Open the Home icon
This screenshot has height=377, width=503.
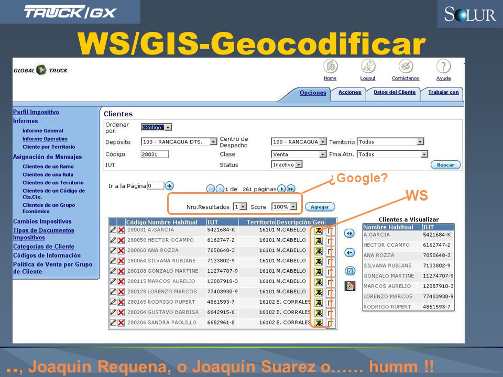330,66
